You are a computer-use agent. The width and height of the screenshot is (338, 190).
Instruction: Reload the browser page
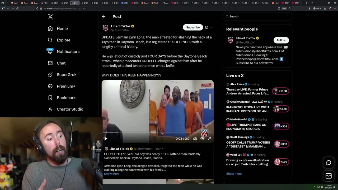click(x=17, y=8)
